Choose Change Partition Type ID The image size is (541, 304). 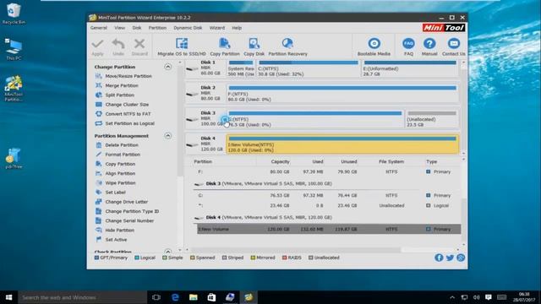click(x=132, y=211)
